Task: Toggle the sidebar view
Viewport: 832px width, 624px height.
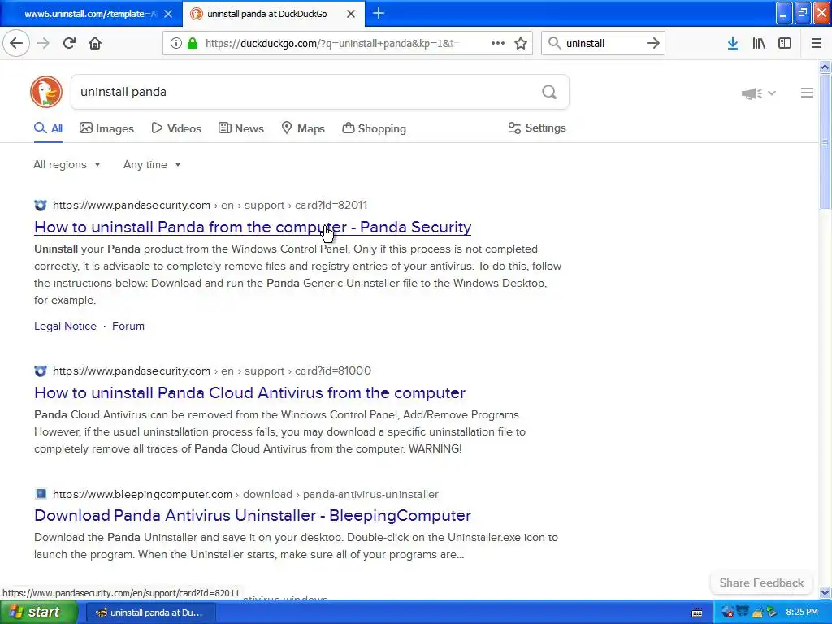Action: [x=785, y=43]
